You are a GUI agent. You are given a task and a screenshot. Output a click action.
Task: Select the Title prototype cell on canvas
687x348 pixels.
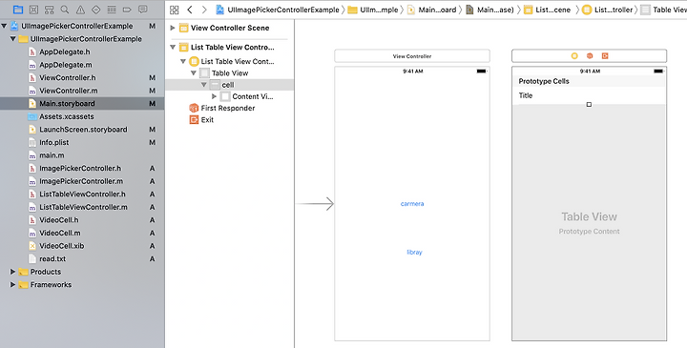(x=589, y=95)
